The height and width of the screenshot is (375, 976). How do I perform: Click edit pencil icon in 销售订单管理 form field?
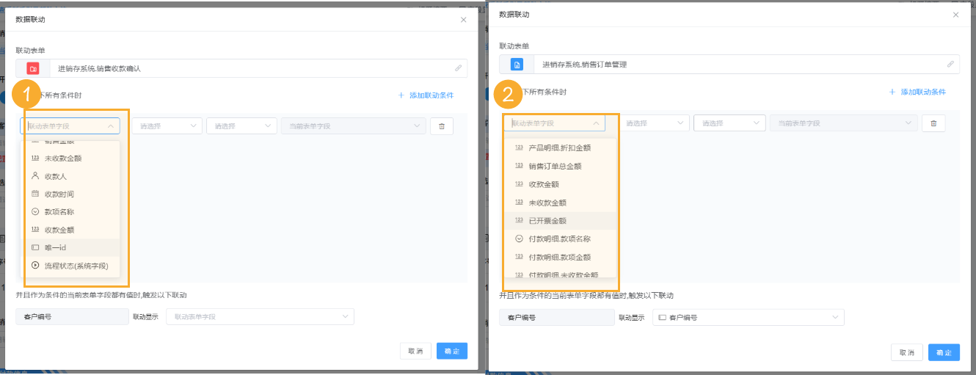950,65
